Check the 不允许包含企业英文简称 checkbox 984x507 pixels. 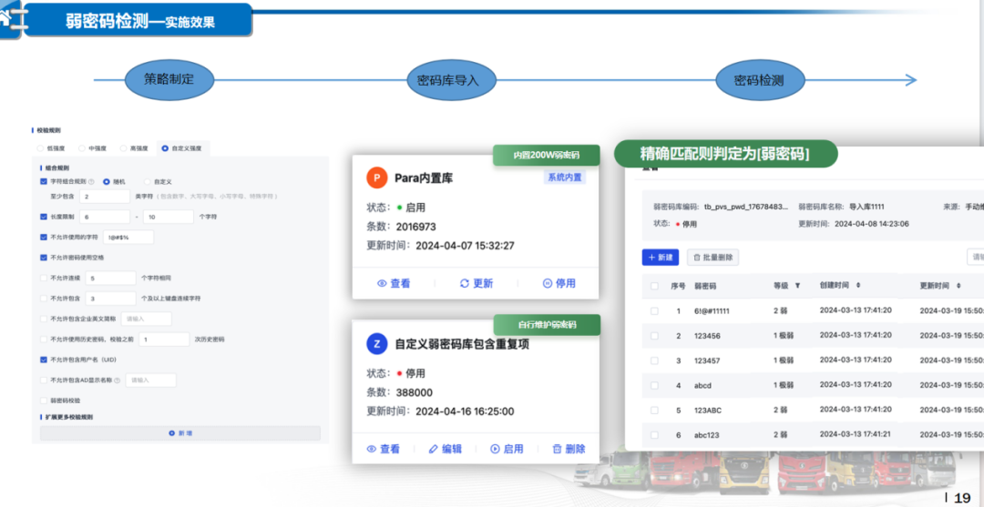click(x=44, y=319)
